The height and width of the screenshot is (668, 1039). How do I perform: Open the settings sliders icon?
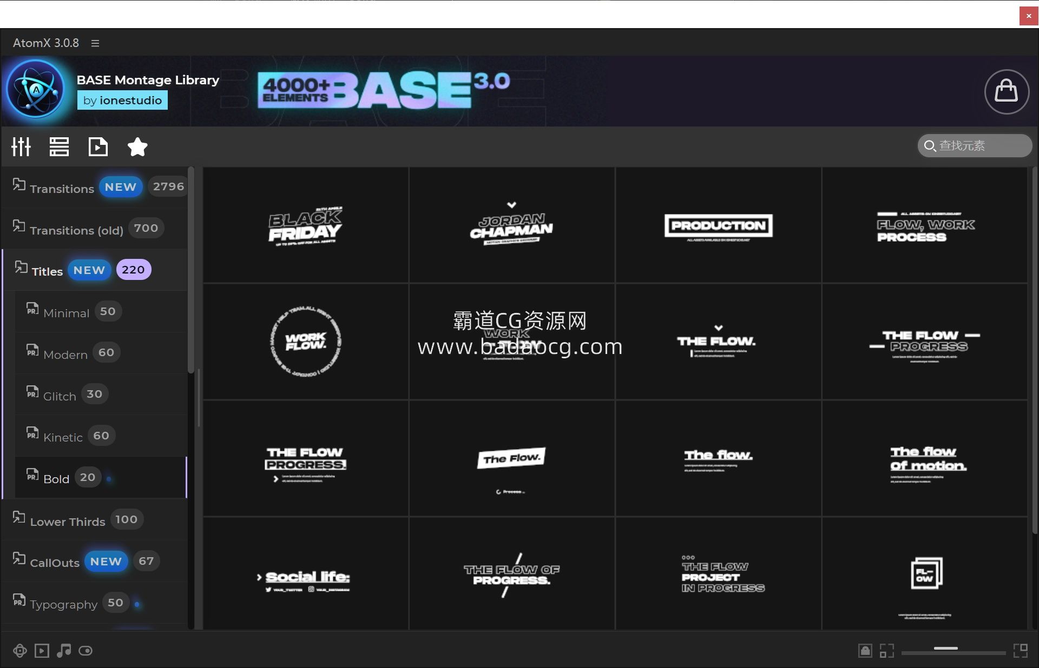click(x=21, y=146)
